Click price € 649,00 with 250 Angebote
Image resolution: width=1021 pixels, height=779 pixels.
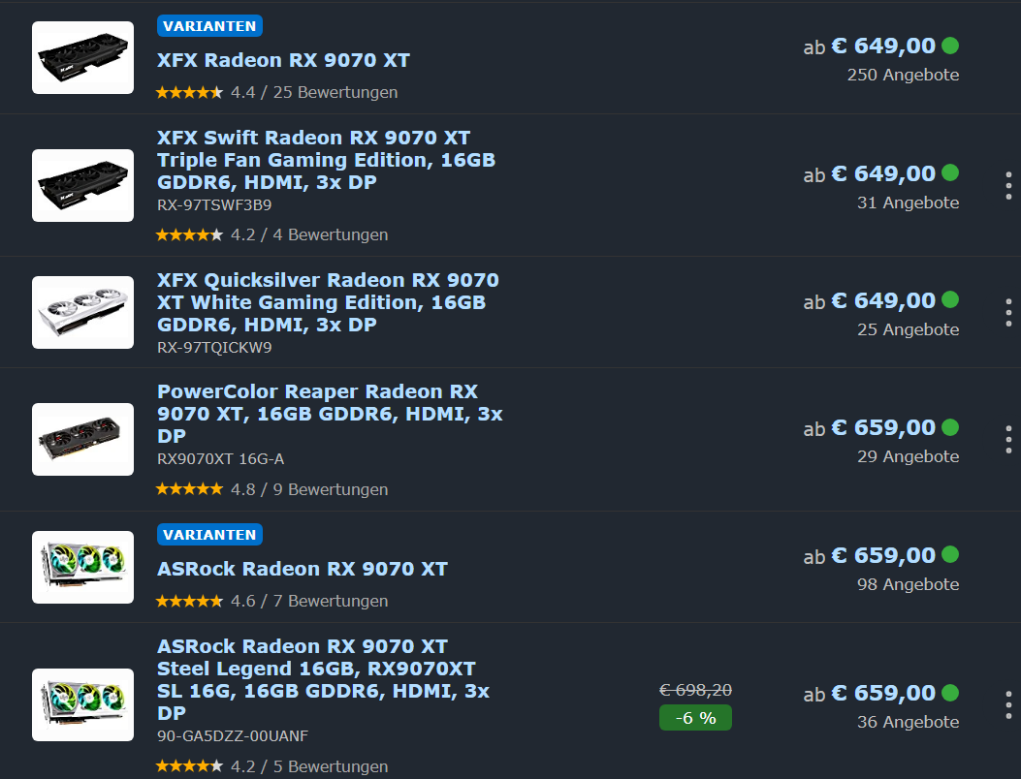(x=883, y=47)
